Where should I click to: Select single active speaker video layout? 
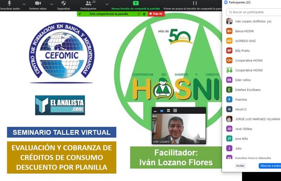coord(162,111)
